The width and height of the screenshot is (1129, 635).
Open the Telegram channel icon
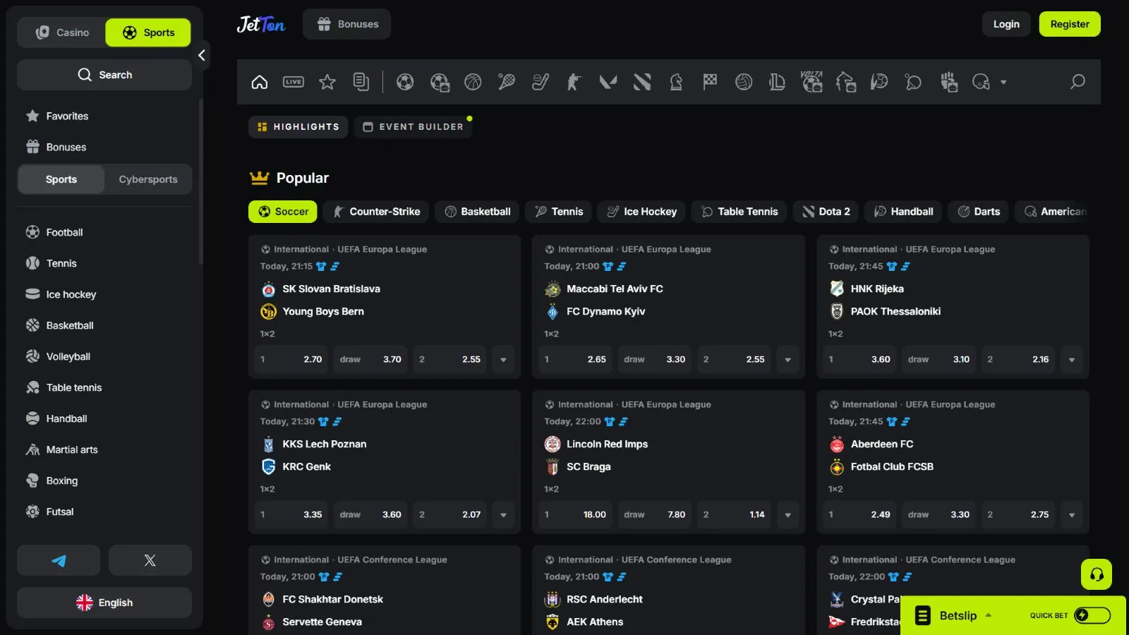(x=59, y=560)
